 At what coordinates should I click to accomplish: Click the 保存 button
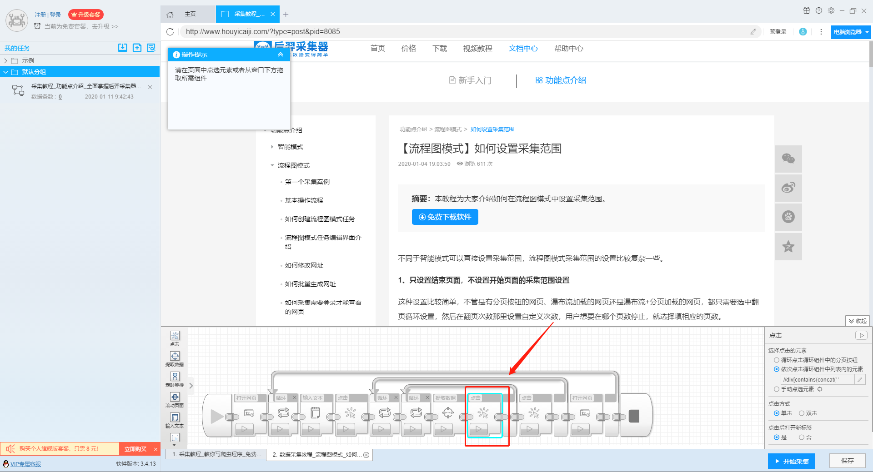click(847, 461)
